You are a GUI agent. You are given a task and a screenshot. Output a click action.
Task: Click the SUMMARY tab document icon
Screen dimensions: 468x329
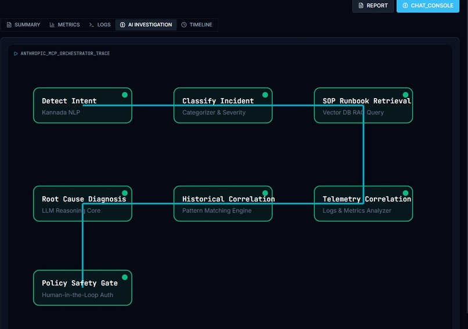9,25
